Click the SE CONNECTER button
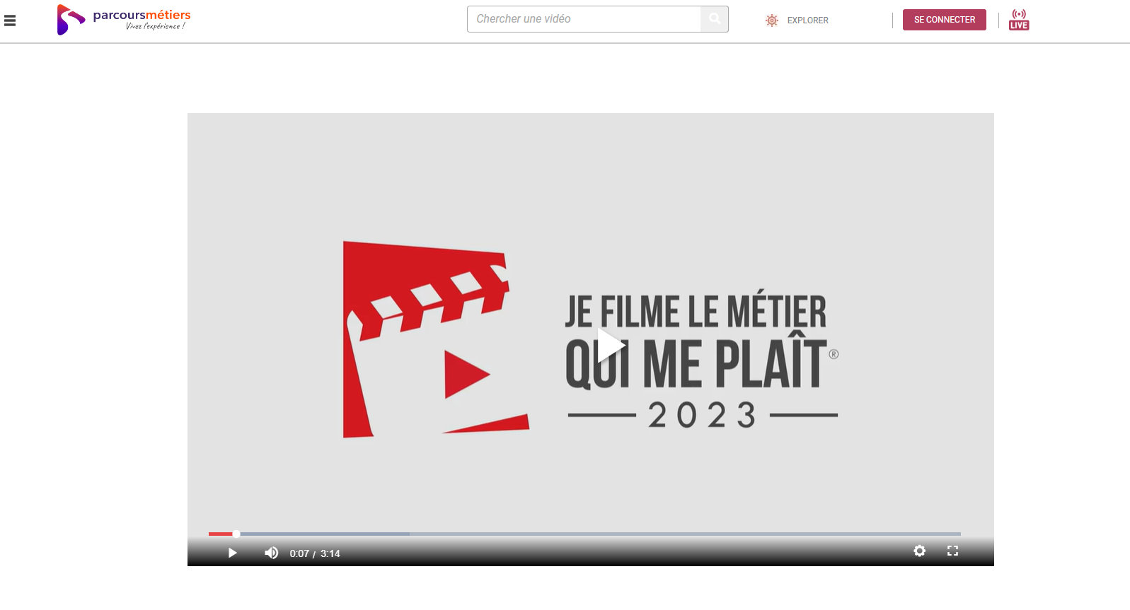Screen dimensions: 1130x610 point(944,20)
